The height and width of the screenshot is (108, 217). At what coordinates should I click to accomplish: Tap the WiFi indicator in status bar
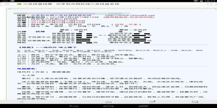point(196,1)
